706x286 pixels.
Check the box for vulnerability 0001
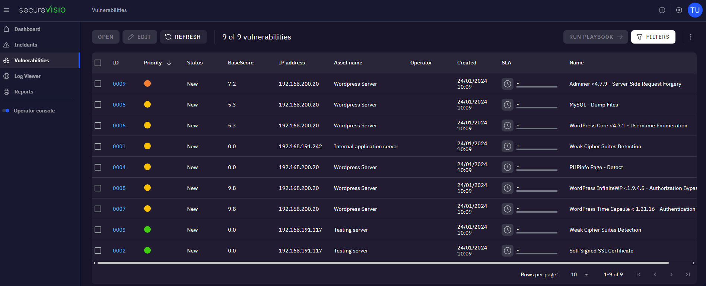[98, 146]
